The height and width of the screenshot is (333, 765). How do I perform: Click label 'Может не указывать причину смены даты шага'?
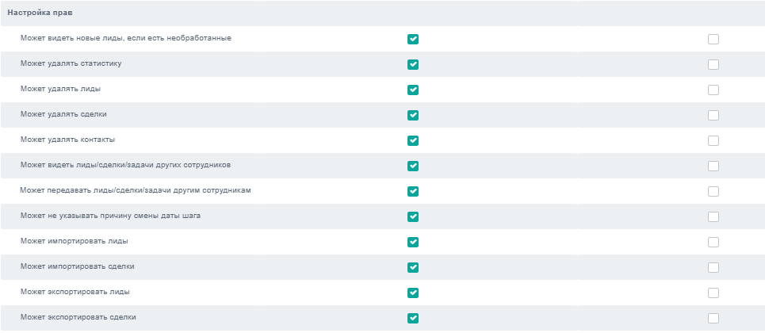(x=110, y=216)
